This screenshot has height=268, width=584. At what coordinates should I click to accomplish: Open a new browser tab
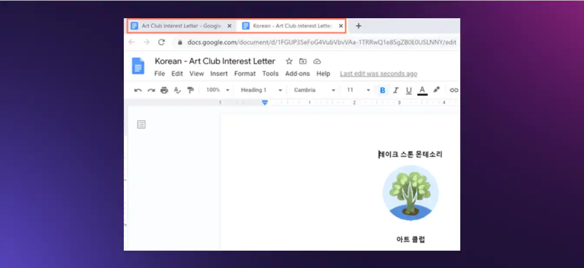coord(358,26)
